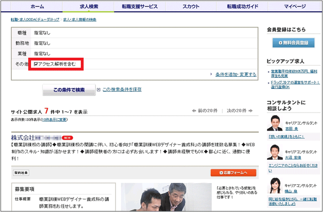Image resolution: width=323 pixels, height=212 pixels.
Task: Open the 転職・求人DODA top breadcrumb link
Action: tap(35, 20)
